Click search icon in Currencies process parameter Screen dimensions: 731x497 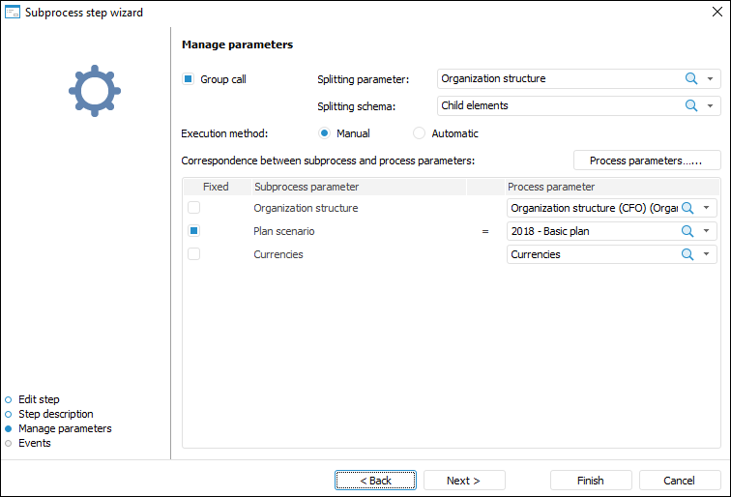coord(688,254)
